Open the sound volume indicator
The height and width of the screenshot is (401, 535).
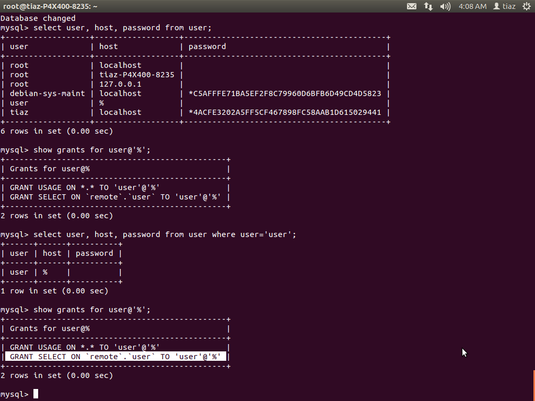tap(445, 6)
